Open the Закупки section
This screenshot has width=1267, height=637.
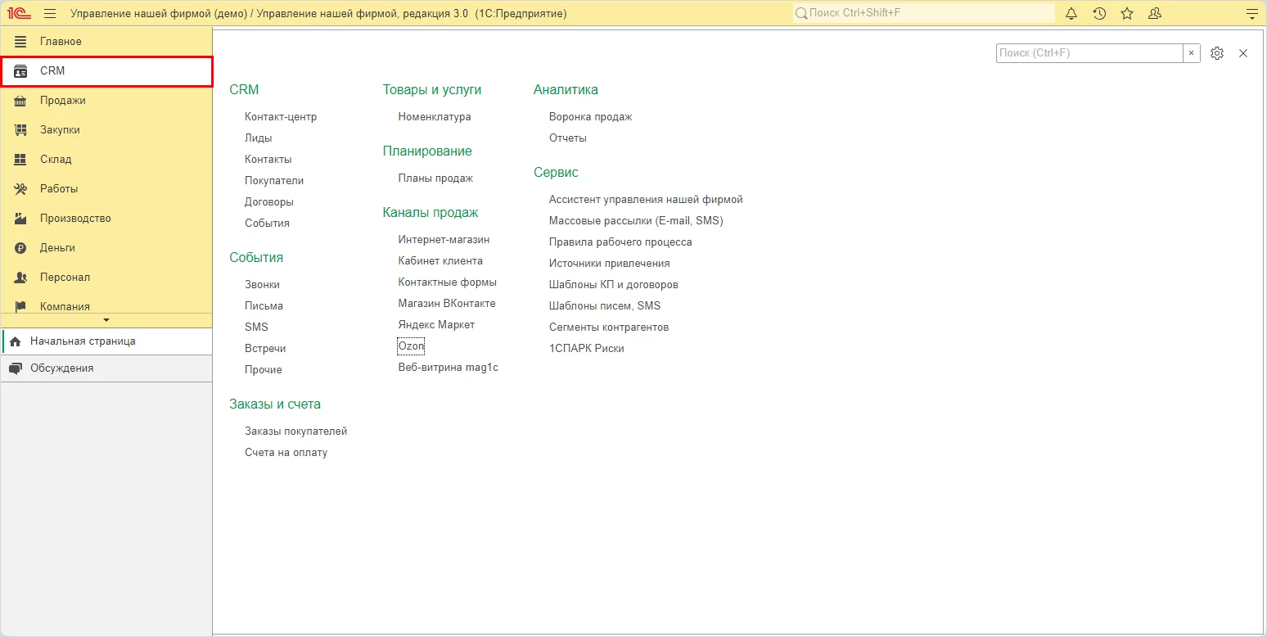[106, 129]
